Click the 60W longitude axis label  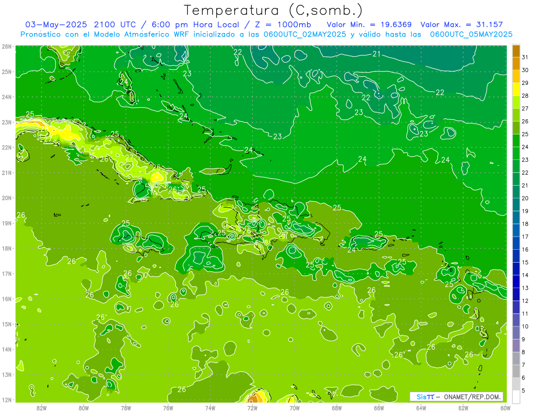(506, 408)
